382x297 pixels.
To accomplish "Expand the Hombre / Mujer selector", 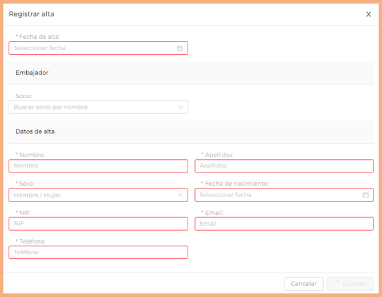I will (x=91, y=195).
